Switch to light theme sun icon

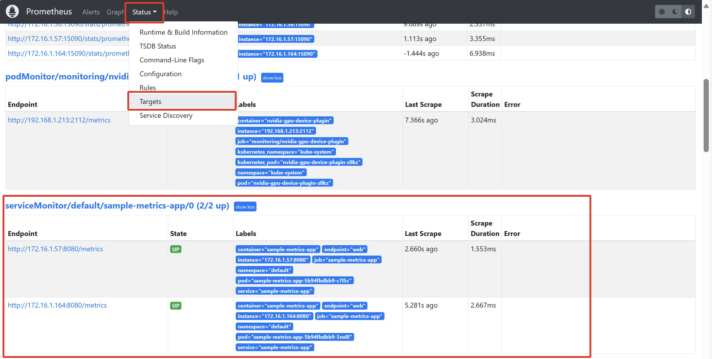(662, 12)
